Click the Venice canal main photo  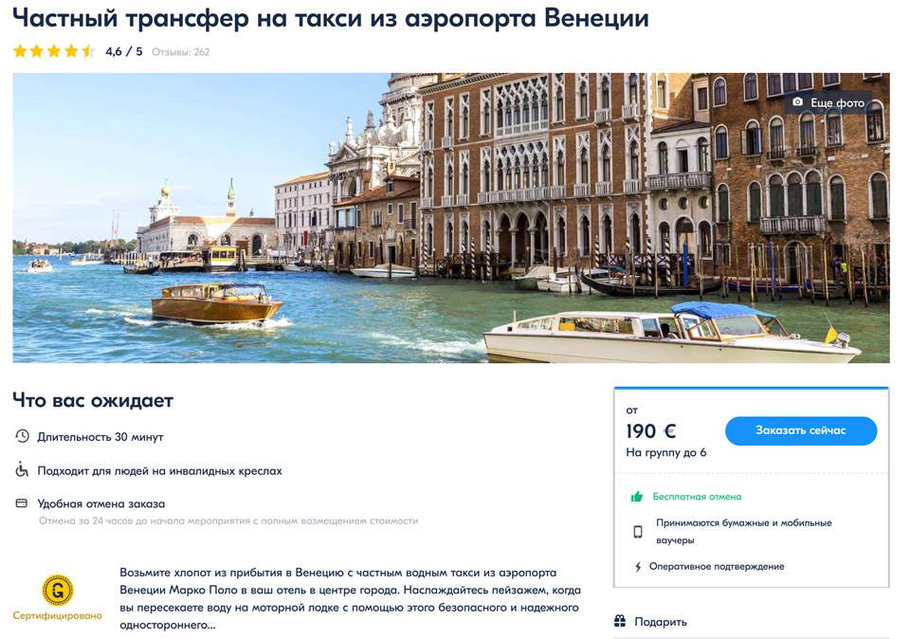[451, 218]
